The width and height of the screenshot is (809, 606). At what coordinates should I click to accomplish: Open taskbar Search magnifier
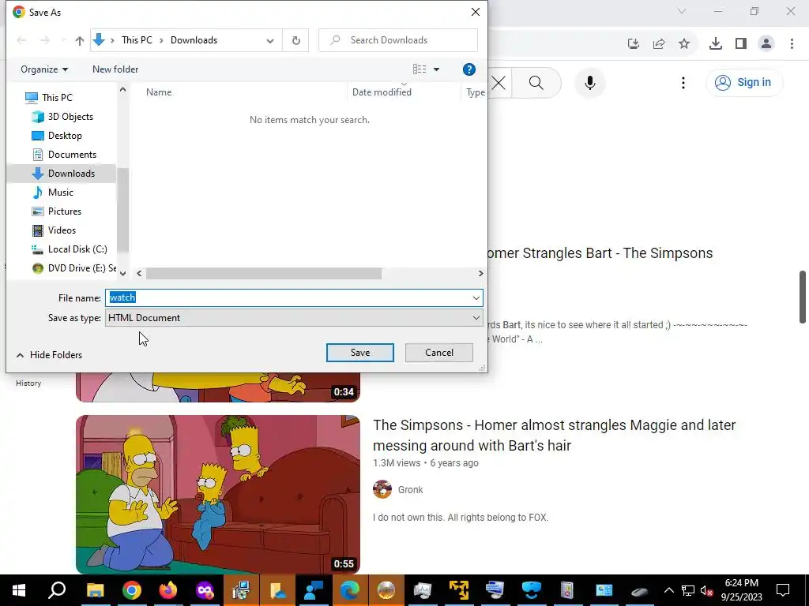coord(57,590)
